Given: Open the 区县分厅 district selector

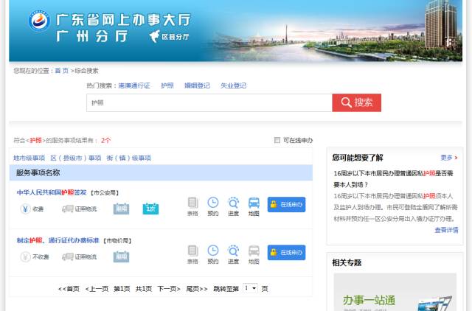Looking at the screenshot, I should (x=170, y=36).
